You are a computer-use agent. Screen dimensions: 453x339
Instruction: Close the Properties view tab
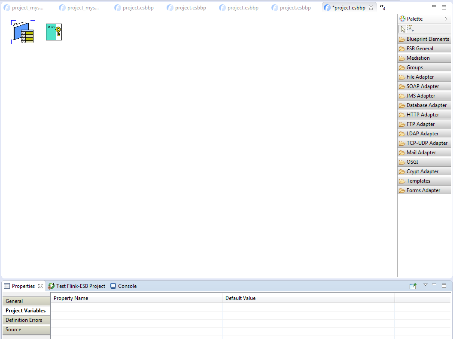[40, 286]
